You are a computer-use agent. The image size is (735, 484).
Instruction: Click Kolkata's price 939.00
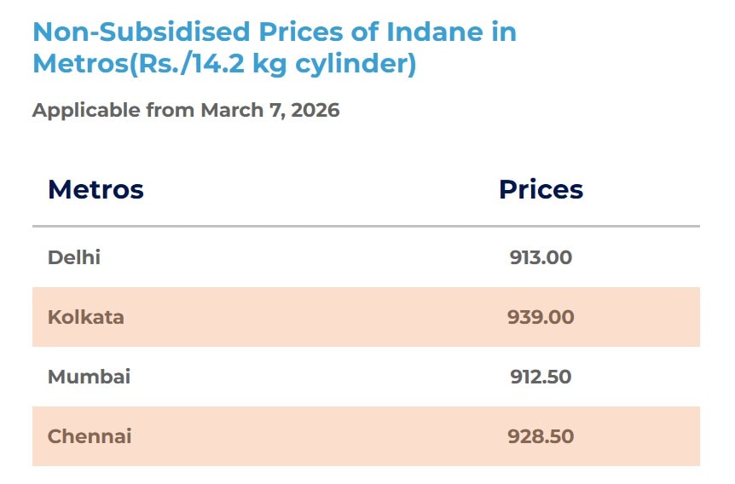pos(541,317)
